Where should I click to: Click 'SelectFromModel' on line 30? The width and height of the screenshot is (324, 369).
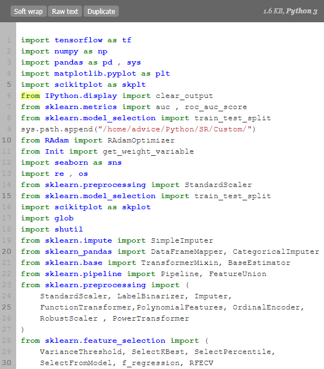[76, 363]
